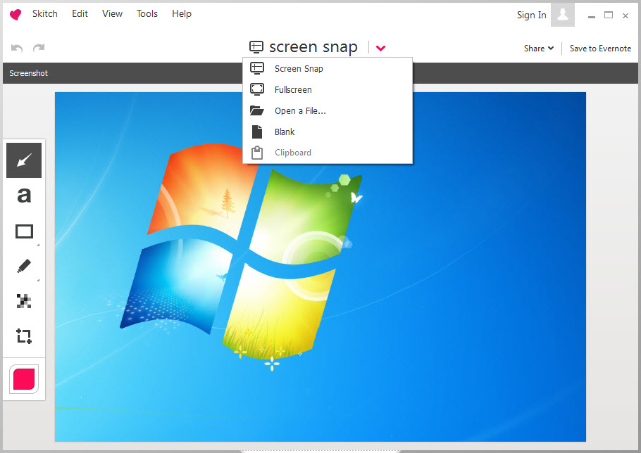Choose Clipboard from the dropdown

[328, 153]
